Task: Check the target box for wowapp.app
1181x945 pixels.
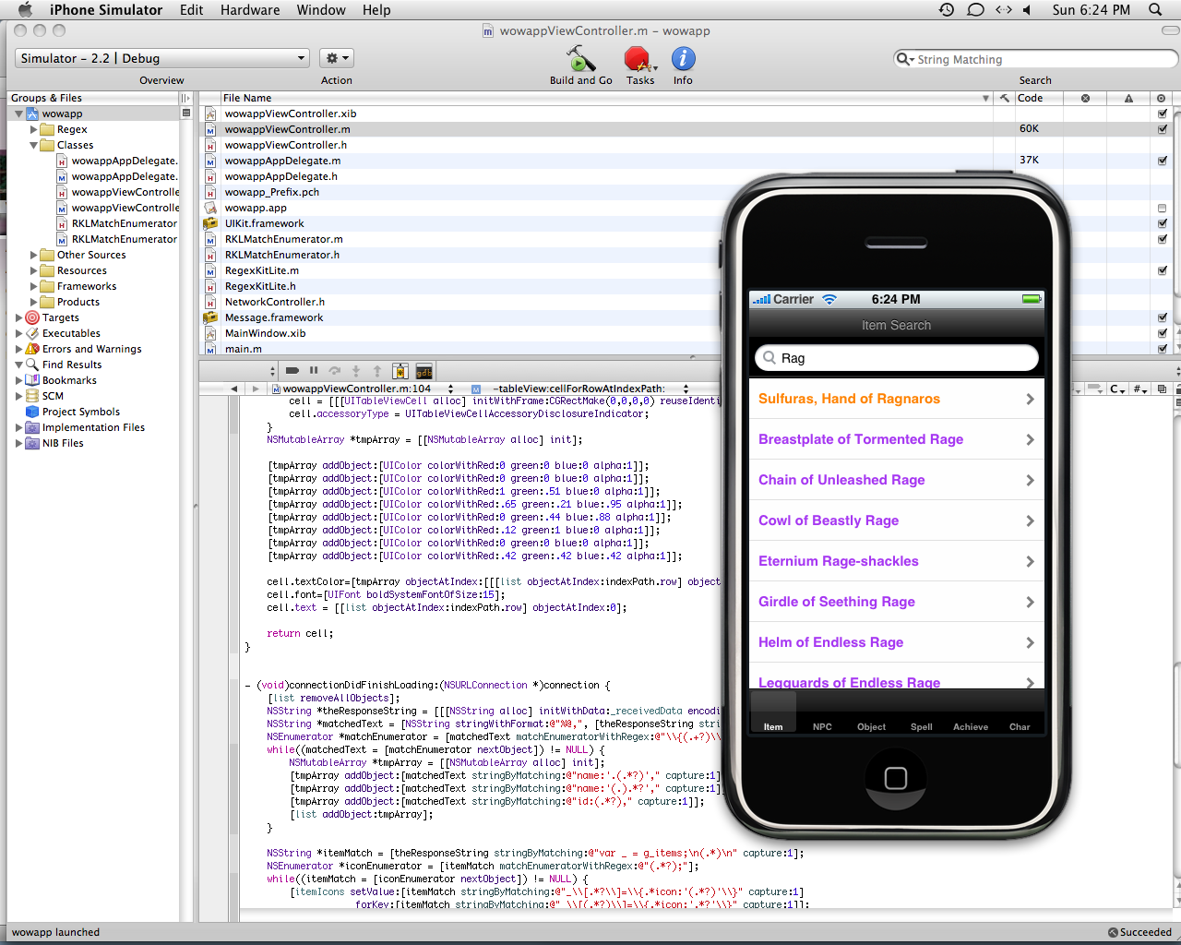Action: point(1162,208)
